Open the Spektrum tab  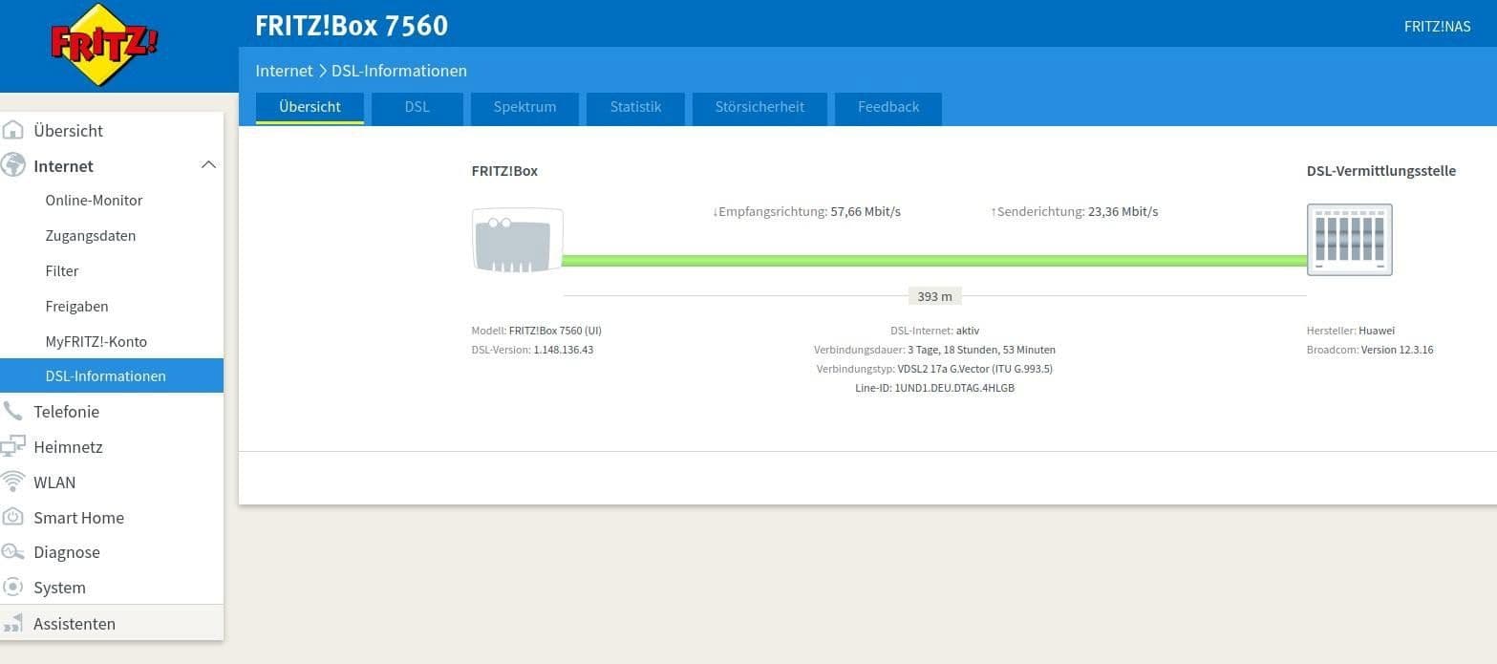524,108
